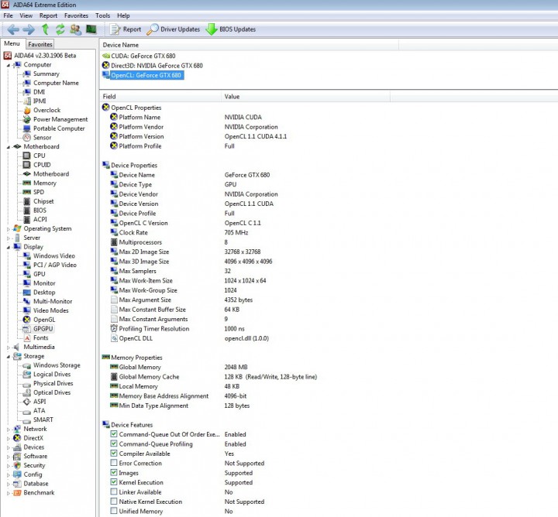Open the Tools menu
The width and height of the screenshot is (558, 517).
pyautogui.click(x=102, y=15)
